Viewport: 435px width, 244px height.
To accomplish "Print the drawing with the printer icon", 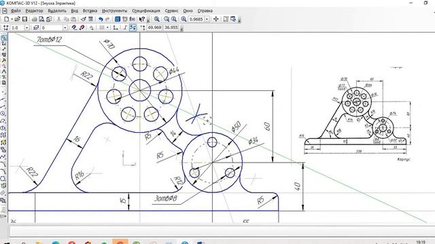I will click(35, 19).
